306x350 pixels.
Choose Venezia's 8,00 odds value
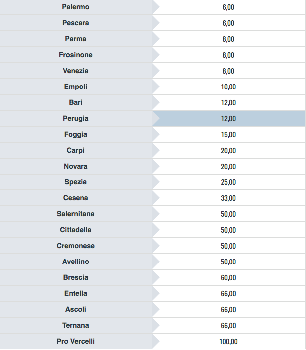click(x=228, y=71)
